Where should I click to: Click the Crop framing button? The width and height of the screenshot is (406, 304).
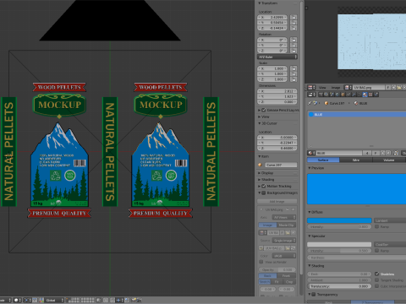coord(289,281)
